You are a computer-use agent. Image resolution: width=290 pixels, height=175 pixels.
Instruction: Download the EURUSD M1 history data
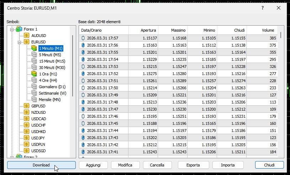(41, 165)
